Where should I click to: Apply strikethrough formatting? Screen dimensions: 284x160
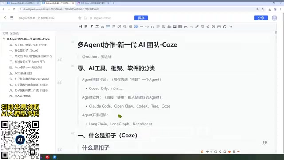(x=97, y=27)
